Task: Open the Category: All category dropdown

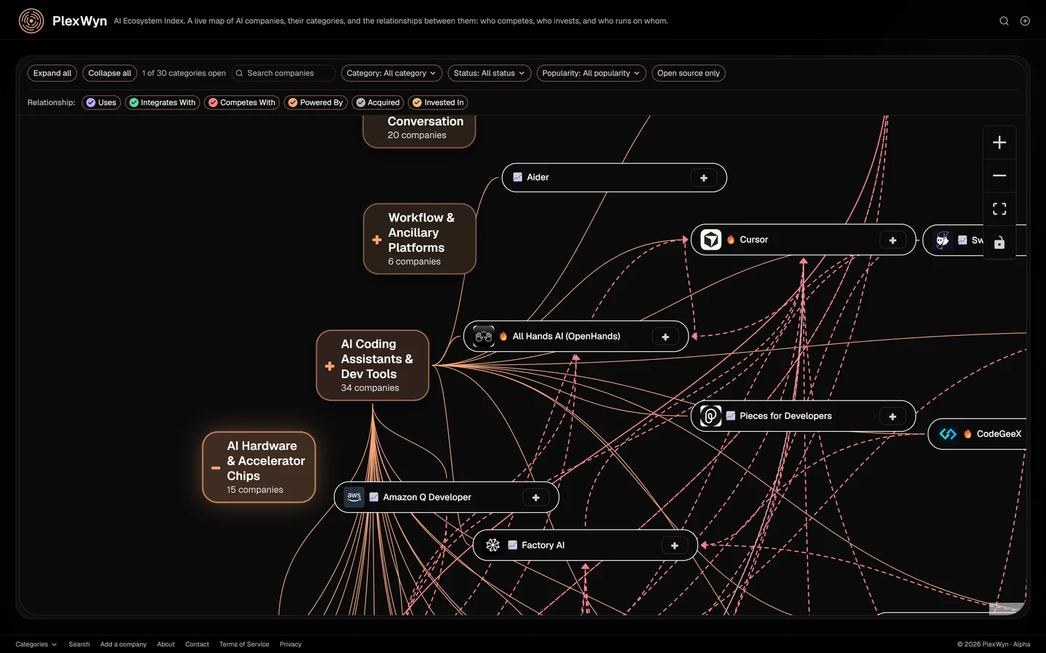Action: click(391, 73)
